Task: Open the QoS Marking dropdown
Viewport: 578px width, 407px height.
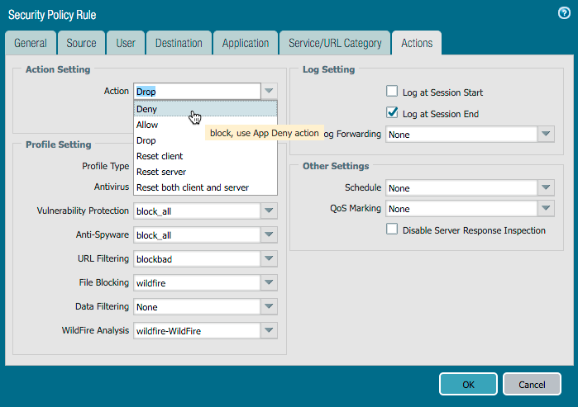Action: pos(546,209)
